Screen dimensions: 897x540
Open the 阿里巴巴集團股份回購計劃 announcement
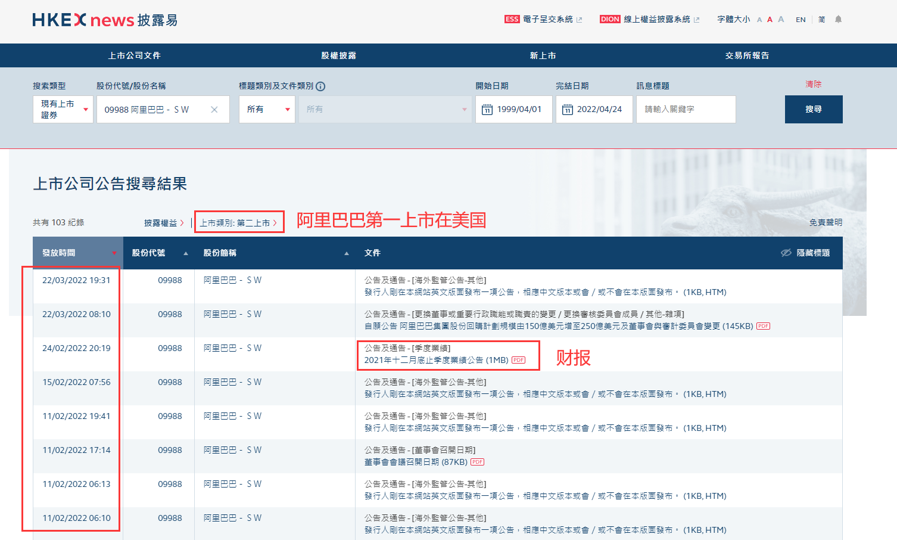tap(559, 326)
